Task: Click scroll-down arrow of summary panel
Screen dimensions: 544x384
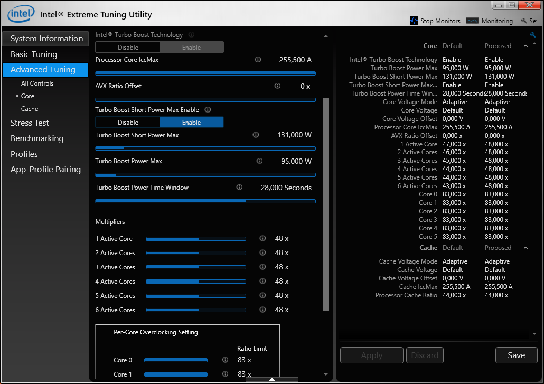Action: click(534, 334)
